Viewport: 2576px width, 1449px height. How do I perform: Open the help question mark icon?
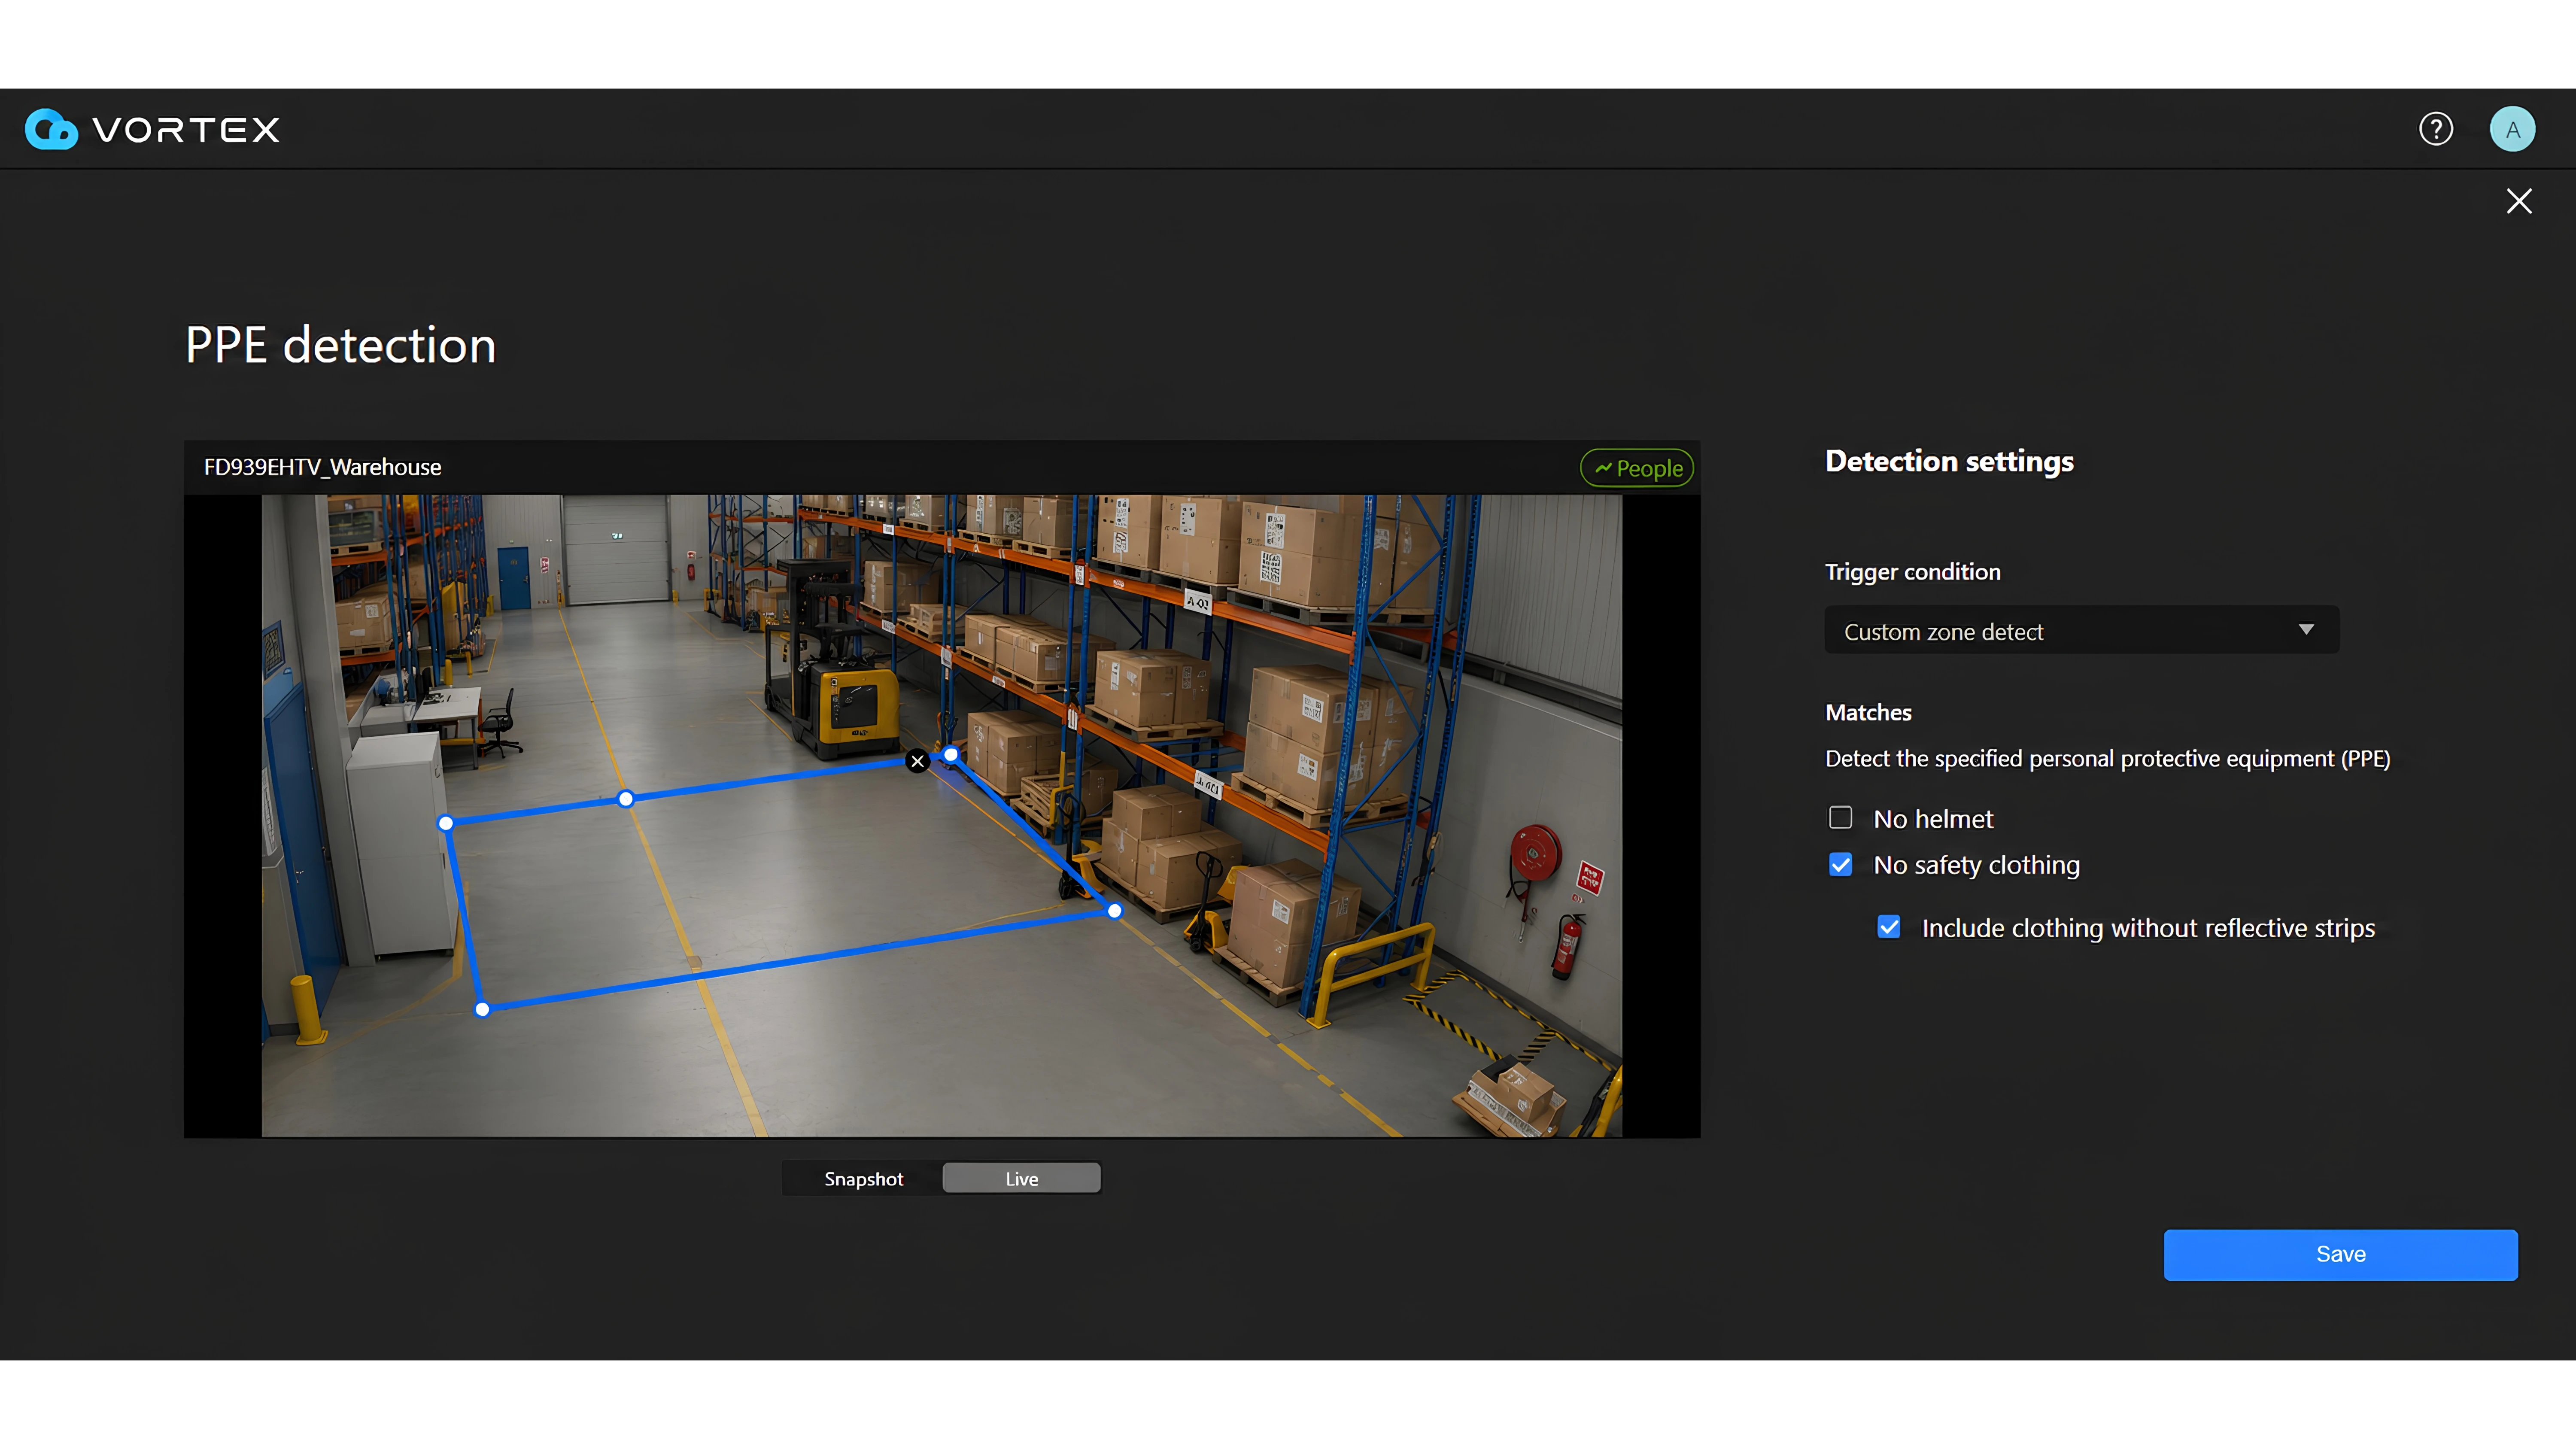(2436, 129)
